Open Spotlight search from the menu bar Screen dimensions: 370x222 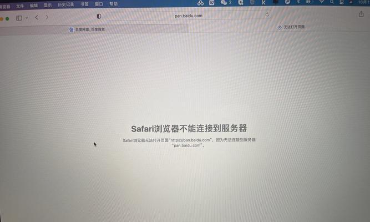pos(332,2)
